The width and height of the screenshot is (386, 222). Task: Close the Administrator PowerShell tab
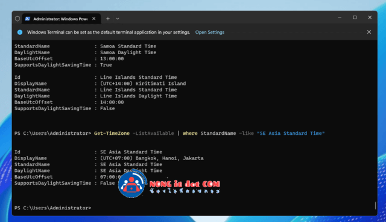point(94,19)
